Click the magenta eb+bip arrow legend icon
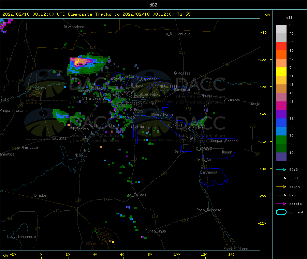Viewport: 307px width, 259px height. (281, 204)
